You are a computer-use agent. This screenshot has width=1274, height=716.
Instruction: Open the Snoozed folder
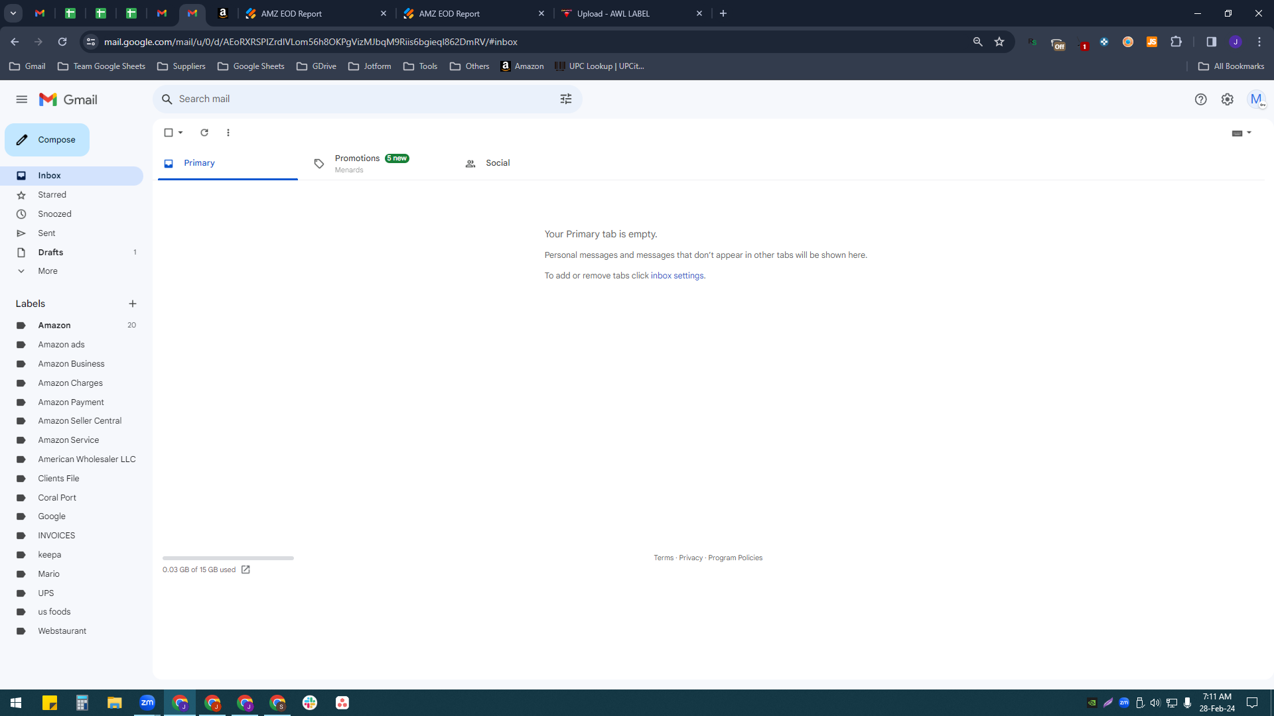pos(72,214)
